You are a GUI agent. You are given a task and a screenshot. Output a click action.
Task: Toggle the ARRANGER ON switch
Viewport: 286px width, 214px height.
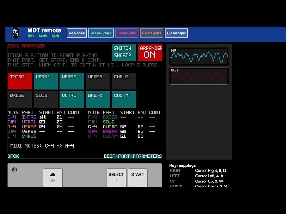click(x=150, y=52)
